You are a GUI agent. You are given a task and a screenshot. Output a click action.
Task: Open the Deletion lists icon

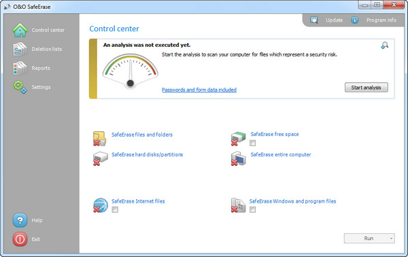pyautogui.click(x=20, y=49)
